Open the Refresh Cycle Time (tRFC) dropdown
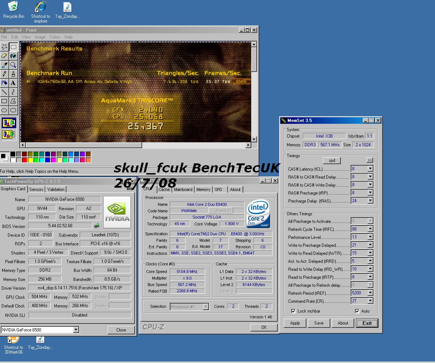This screenshot has height=363, width=435. pyautogui.click(x=370, y=229)
